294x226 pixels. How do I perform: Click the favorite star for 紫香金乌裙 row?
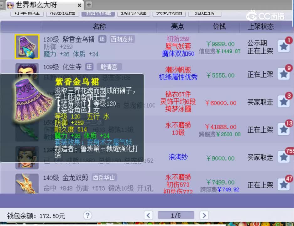point(283,46)
